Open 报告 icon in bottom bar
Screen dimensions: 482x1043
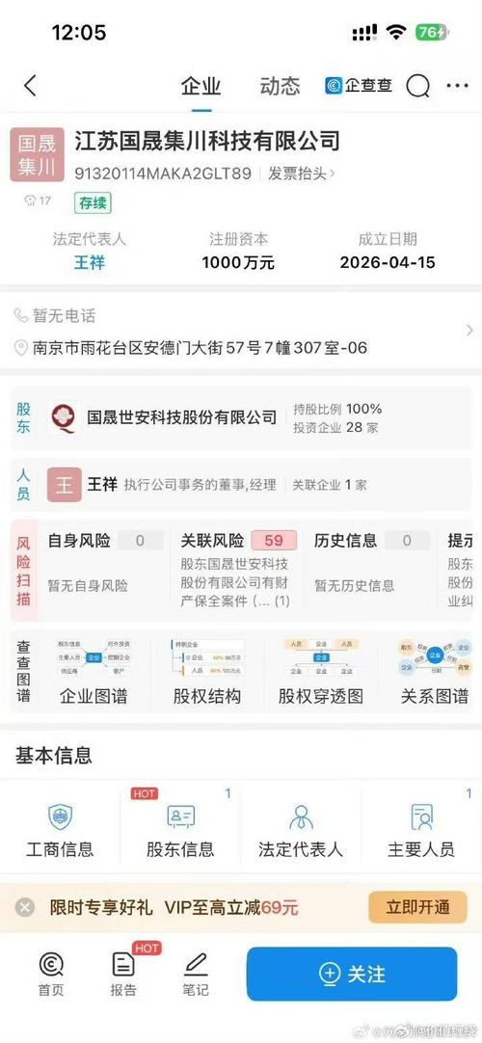tap(123, 964)
